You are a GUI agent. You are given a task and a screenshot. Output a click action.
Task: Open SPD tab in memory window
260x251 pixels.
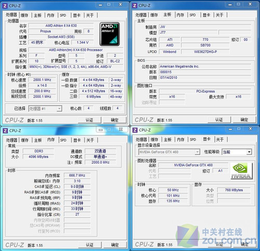click(x=63, y=140)
